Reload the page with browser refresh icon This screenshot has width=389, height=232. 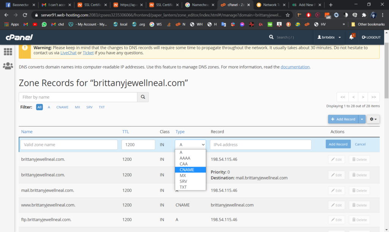click(x=25, y=15)
